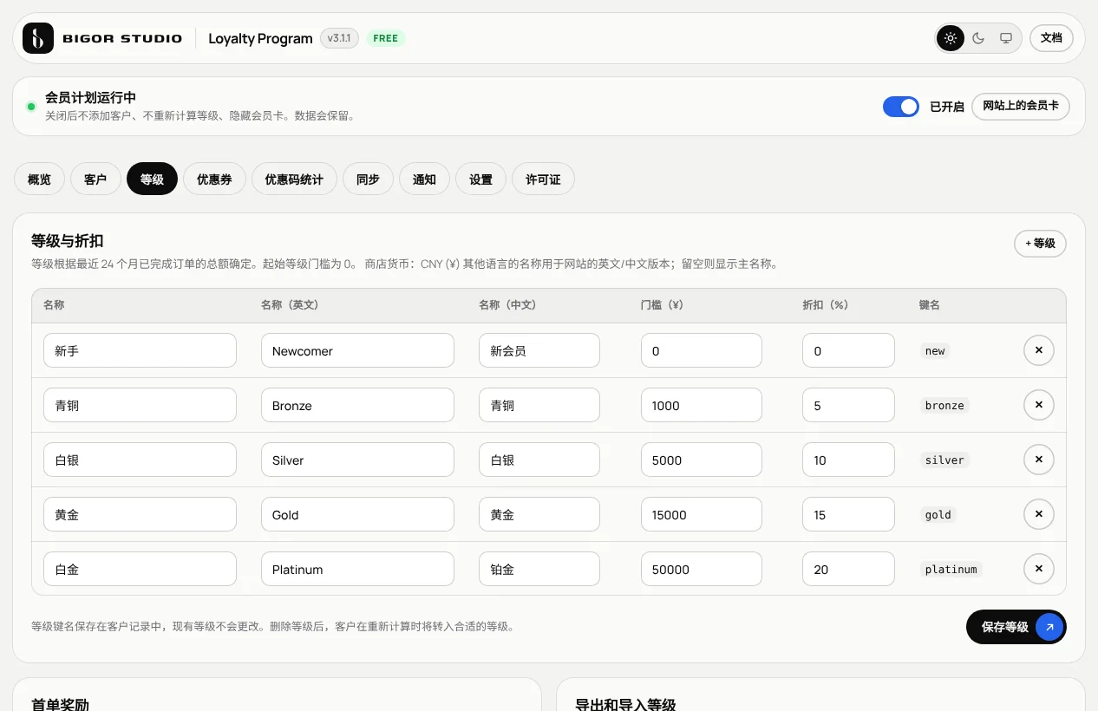Remove the 青铜 tier row
This screenshot has width=1098, height=711.
click(x=1039, y=405)
